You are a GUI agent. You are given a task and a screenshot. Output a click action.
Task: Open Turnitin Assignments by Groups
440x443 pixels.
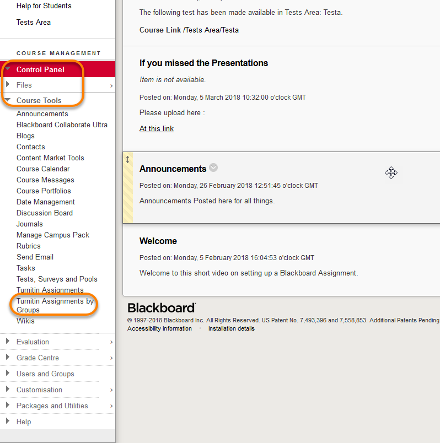55,305
